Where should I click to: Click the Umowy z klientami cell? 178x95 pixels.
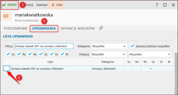click(108, 69)
